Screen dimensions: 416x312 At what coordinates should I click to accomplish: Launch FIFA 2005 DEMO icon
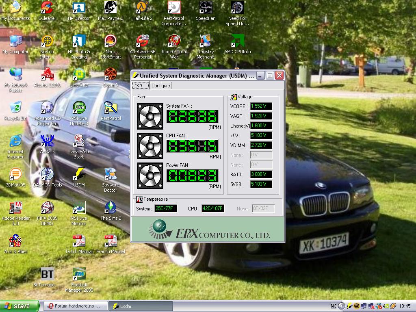tap(47, 213)
